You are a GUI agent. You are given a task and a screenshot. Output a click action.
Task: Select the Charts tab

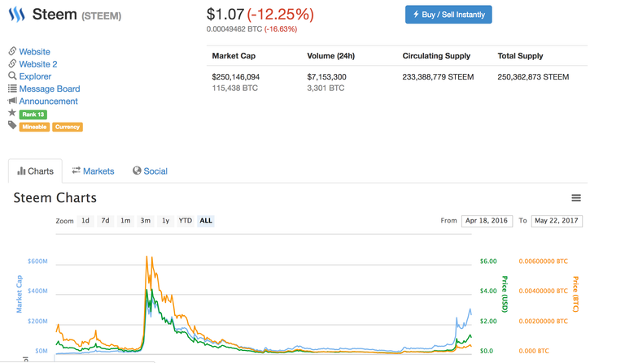tap(35, 171)
